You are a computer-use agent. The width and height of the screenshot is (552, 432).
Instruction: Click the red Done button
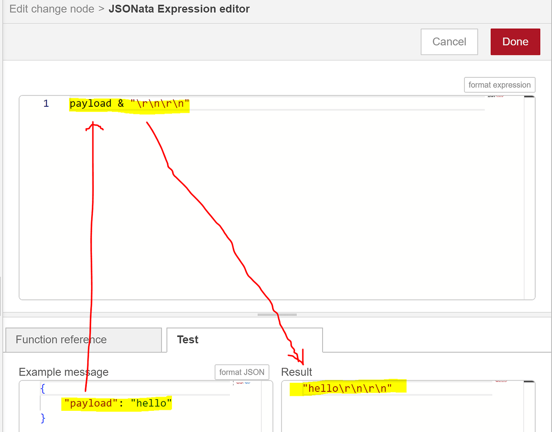(515, 42)
